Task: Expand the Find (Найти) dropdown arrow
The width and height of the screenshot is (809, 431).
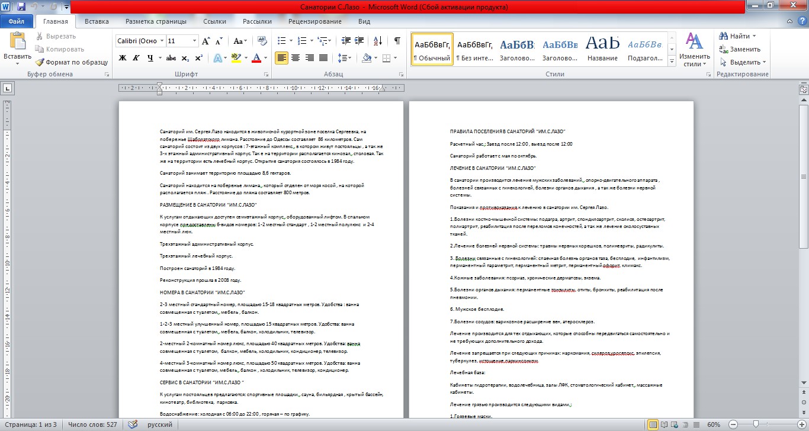Action: tap(753, 36)
